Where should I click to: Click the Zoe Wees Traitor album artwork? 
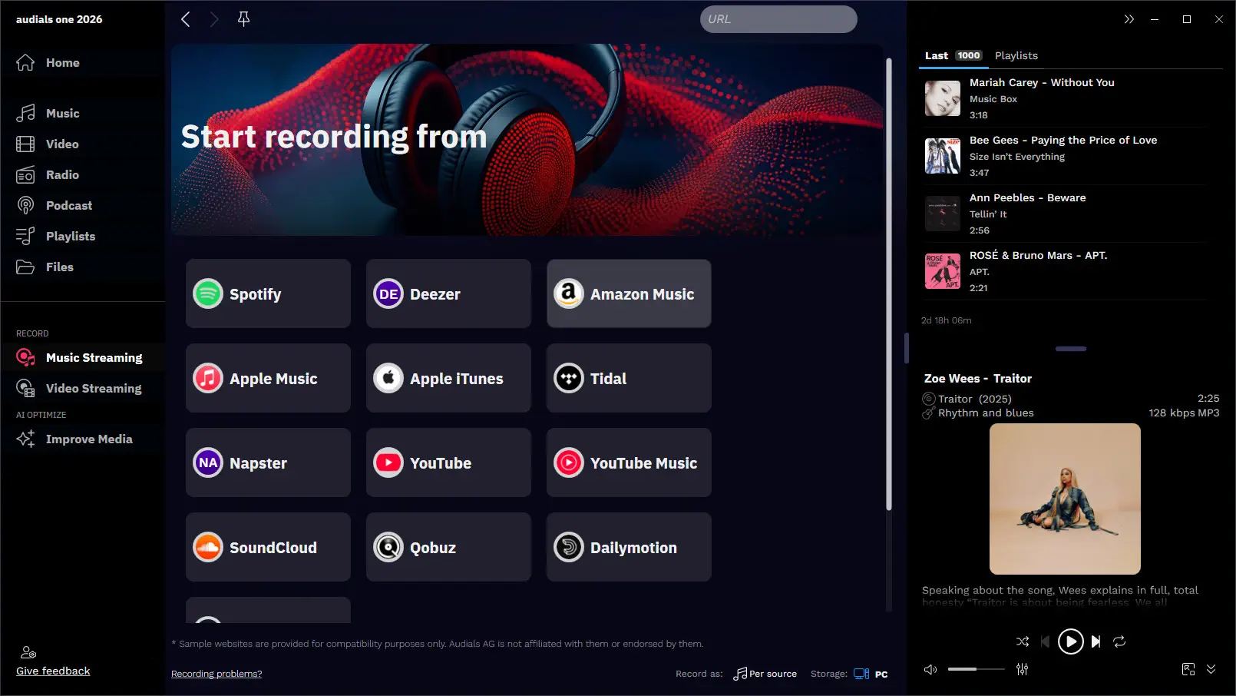[x=1065, y=499]
